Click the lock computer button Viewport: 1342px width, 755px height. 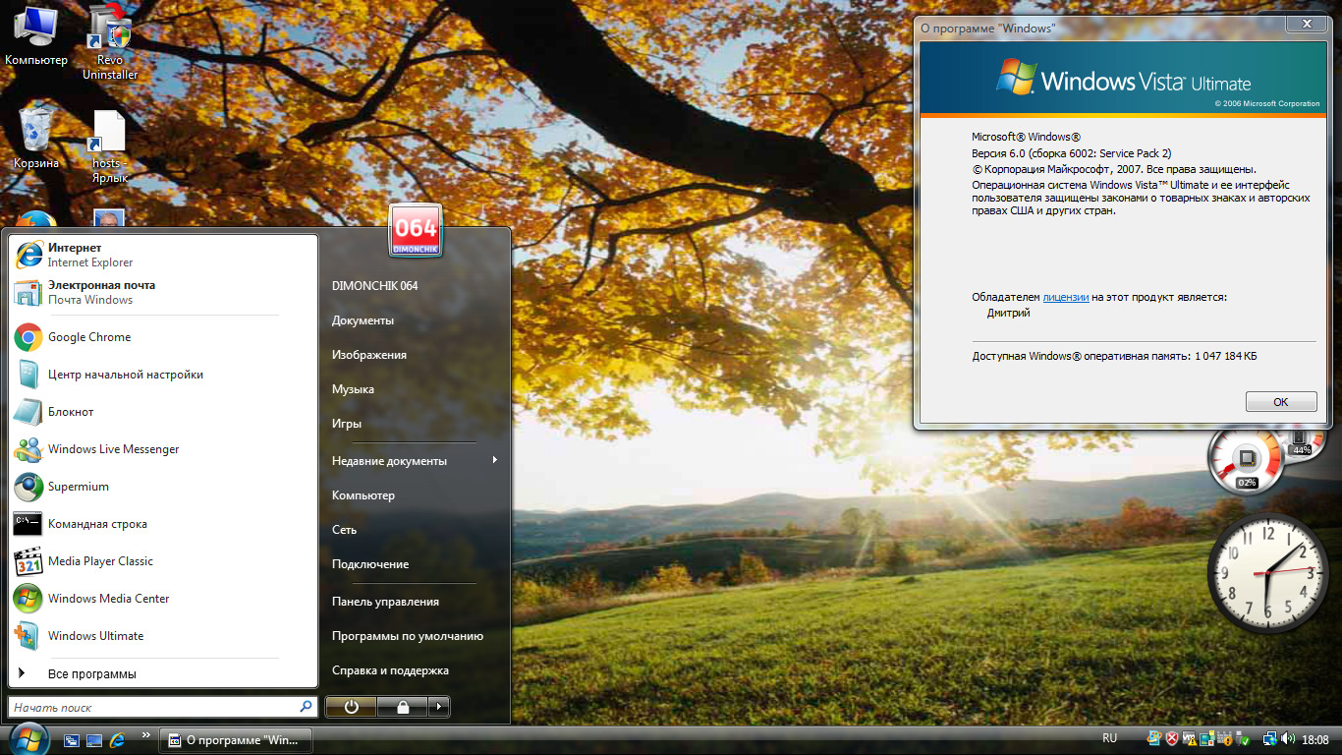[403, 706]
